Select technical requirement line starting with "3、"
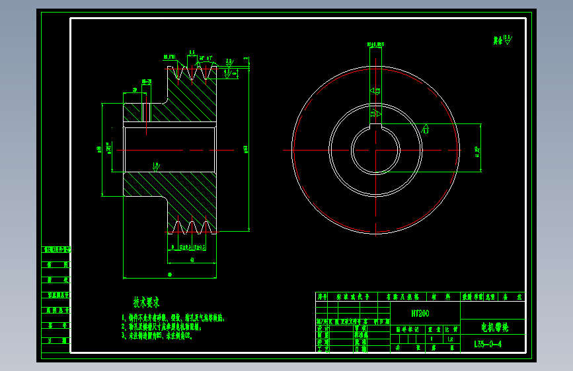Image resolution: width=573 pixels, height=371 pixels. click(157, 335)
